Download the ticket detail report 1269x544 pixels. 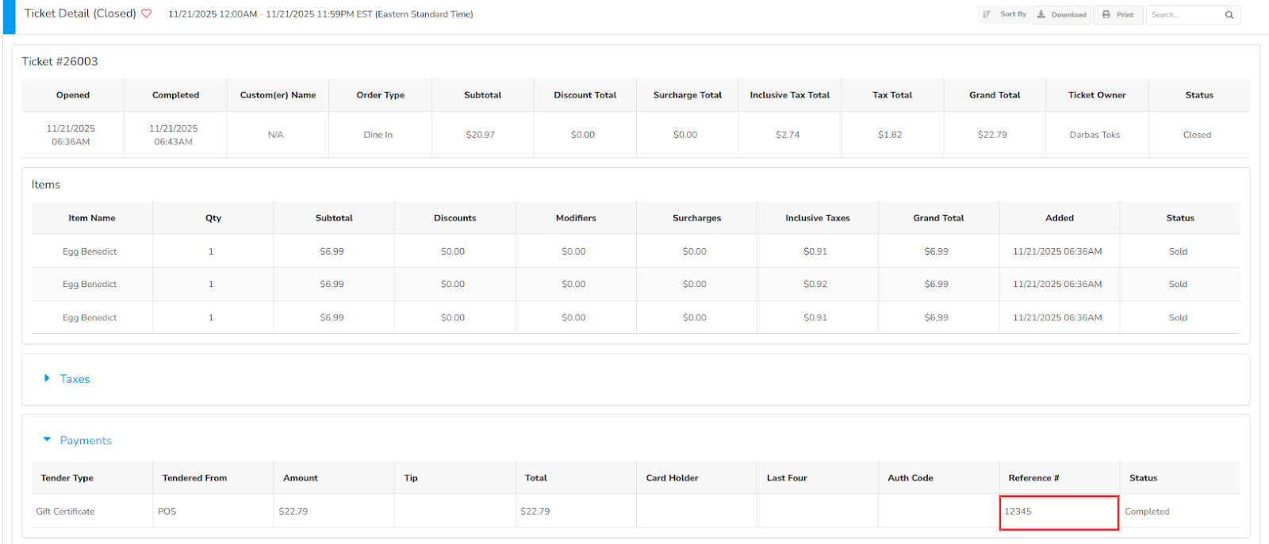click(1062, 14)
